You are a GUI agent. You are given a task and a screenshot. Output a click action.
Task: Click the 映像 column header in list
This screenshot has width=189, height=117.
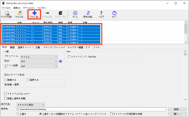coord(62,22)
